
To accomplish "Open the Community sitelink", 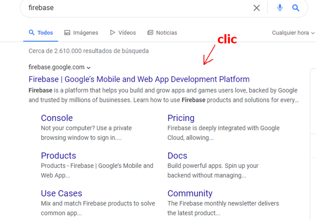I will click(190, 193).
